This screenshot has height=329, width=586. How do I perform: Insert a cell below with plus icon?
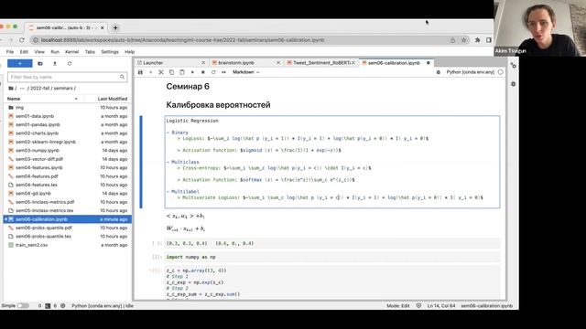150,72
